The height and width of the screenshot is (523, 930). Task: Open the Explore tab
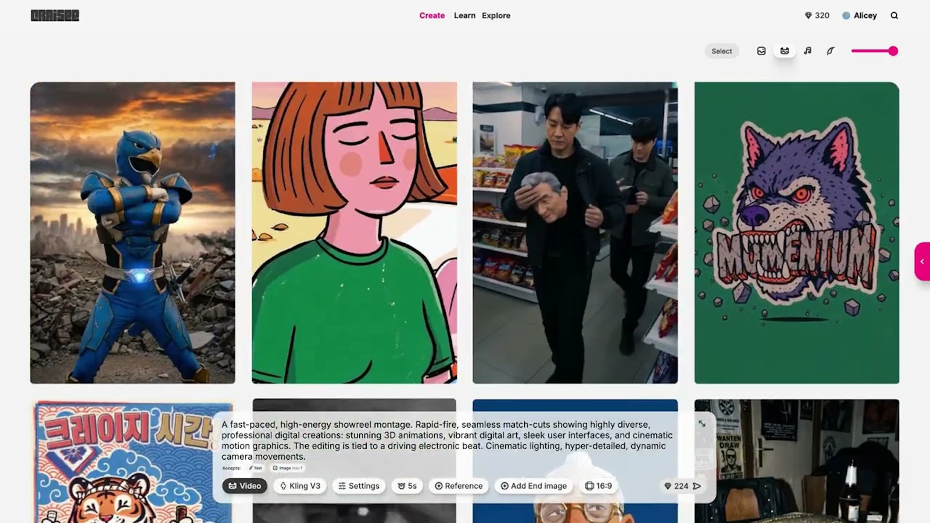[496, 16]
